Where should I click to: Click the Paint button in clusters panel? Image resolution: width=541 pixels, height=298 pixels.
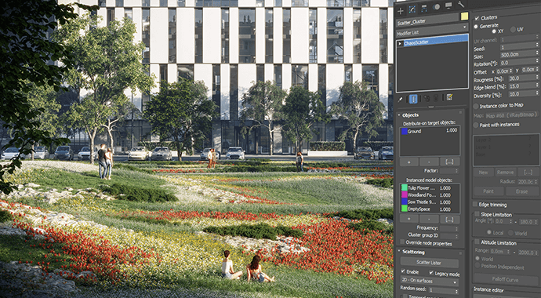point(488,191)
